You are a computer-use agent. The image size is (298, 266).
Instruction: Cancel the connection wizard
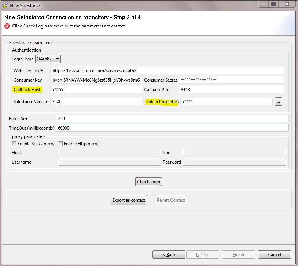(274, 254)
